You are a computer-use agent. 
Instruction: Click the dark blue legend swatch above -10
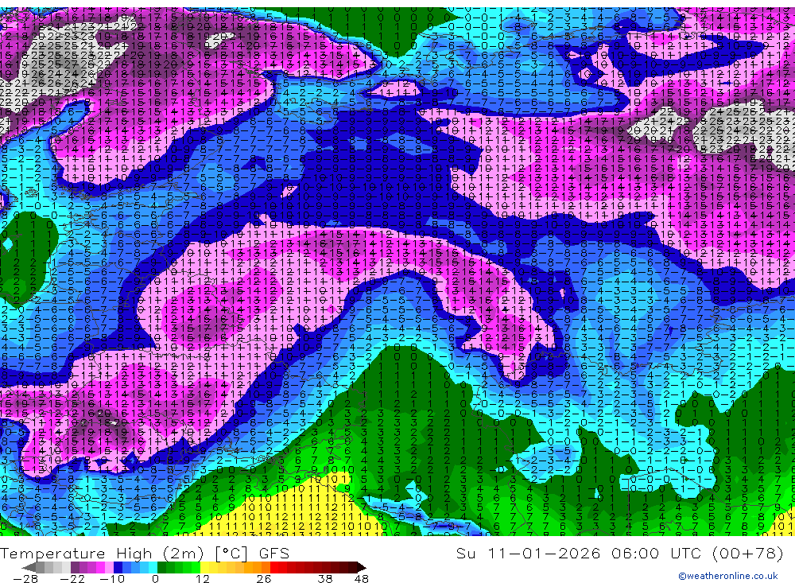[118, 567]
